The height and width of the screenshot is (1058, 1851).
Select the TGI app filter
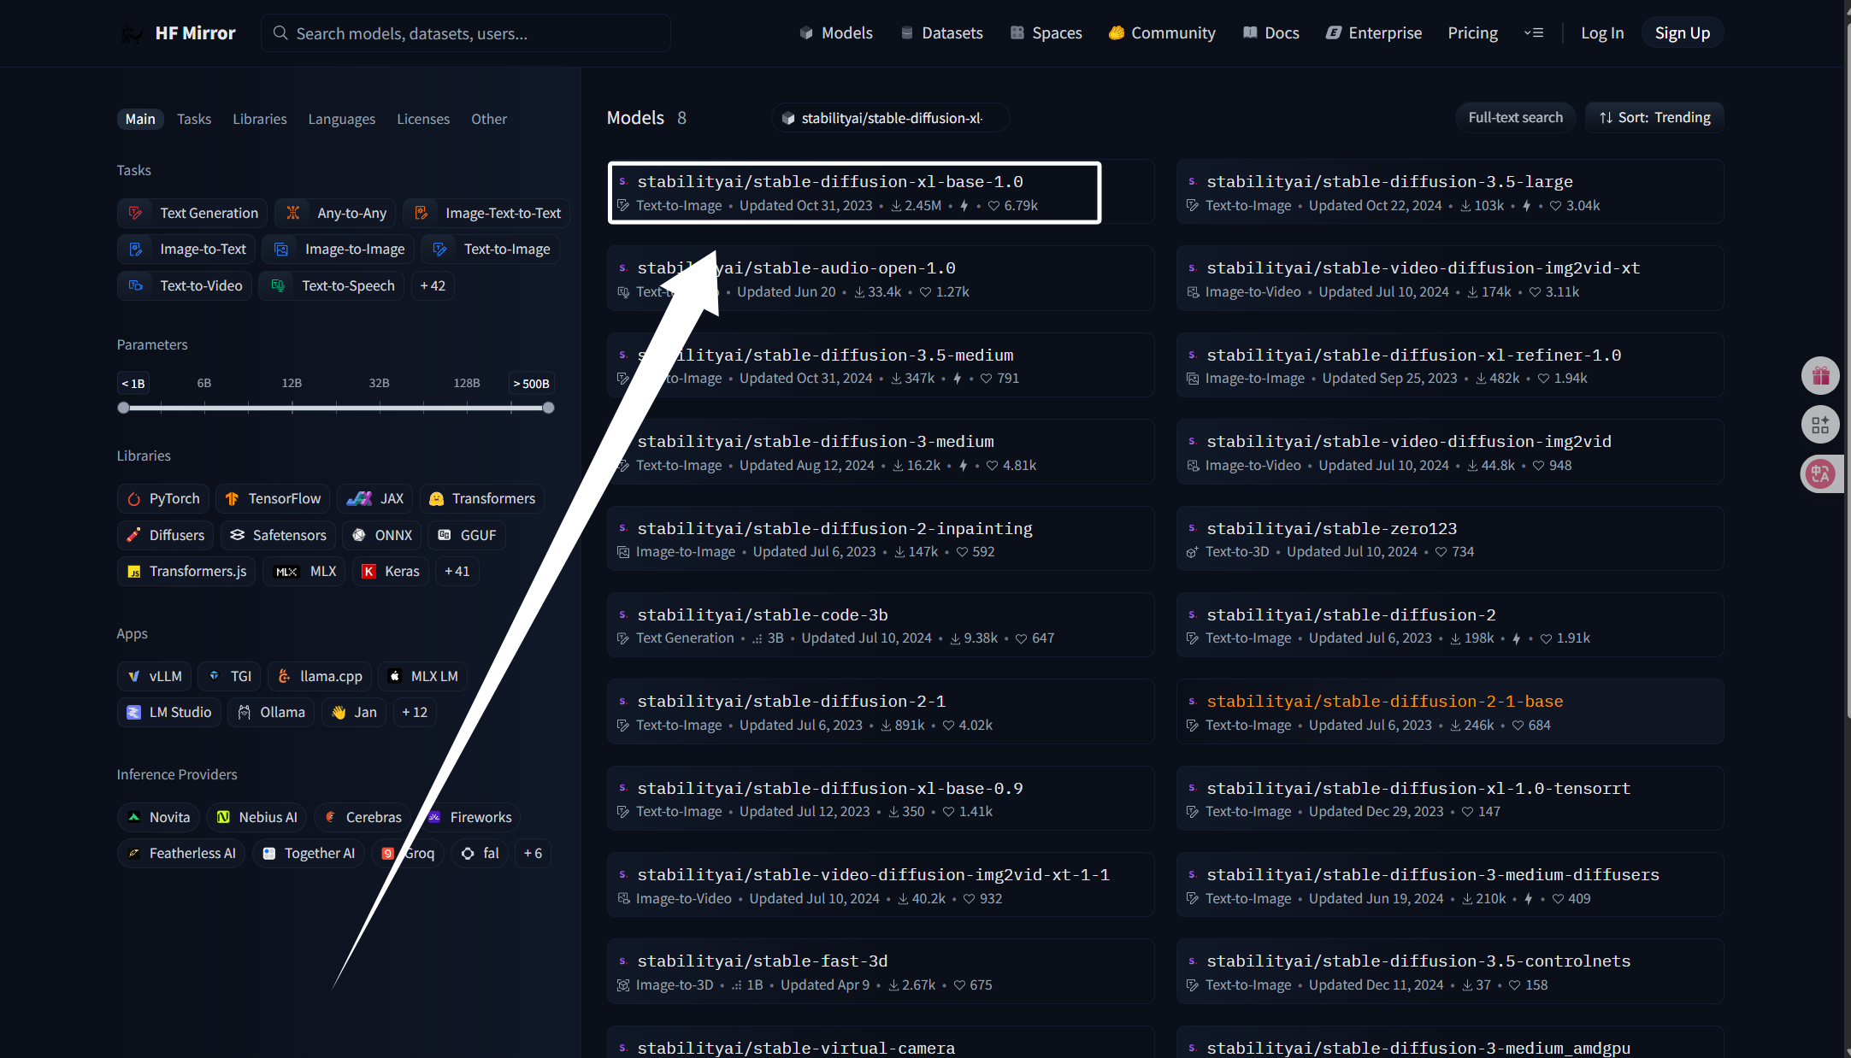click(x=230, y=676)
